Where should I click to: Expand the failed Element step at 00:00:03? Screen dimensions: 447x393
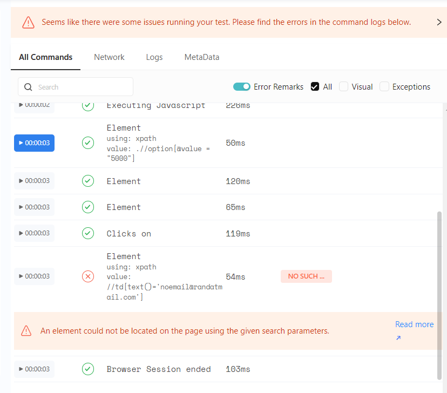(34, 276)
